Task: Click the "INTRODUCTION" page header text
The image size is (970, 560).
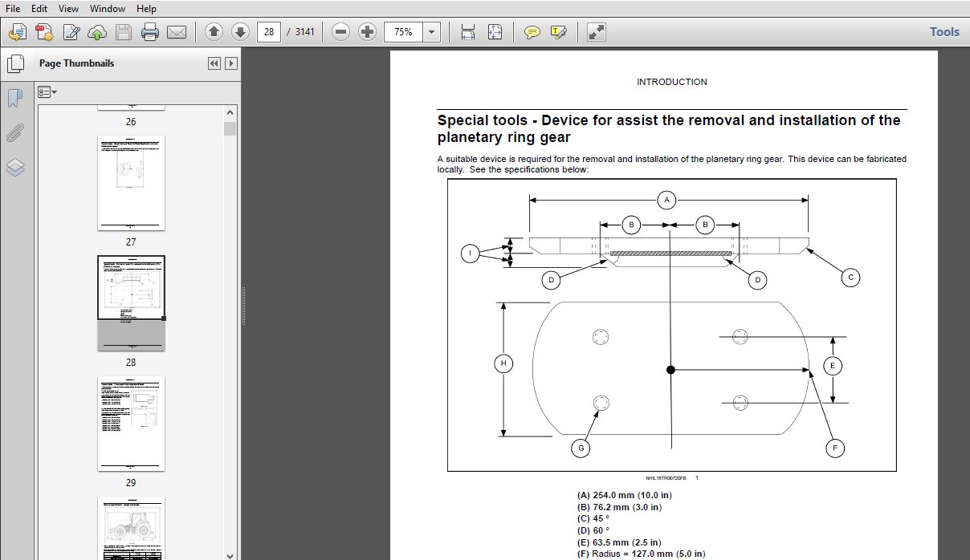Action: pyautogui.click(x=672, y=82)
